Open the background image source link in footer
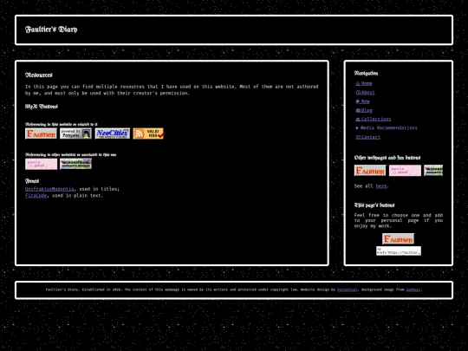The image size is (468, 351). pyautogui.click(x=413, y=289)
